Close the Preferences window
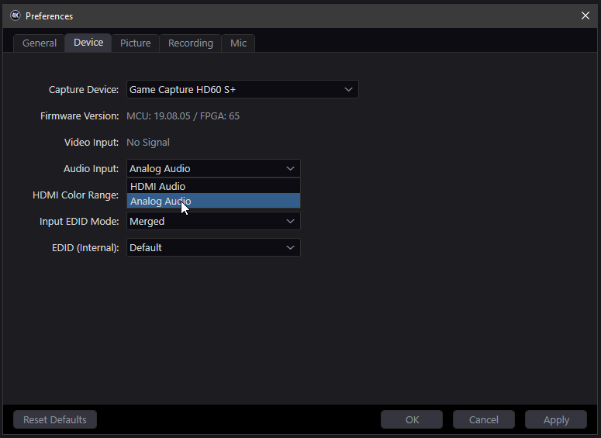601x438 pixels. 585,16
